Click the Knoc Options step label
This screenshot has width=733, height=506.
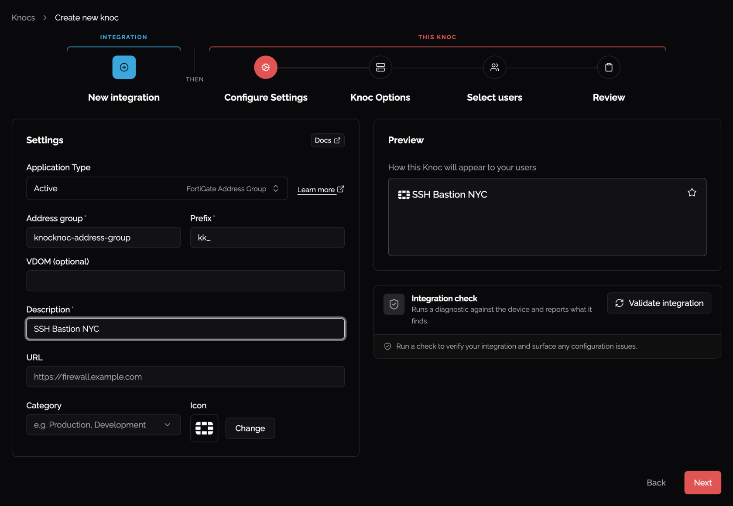point(380,97)
